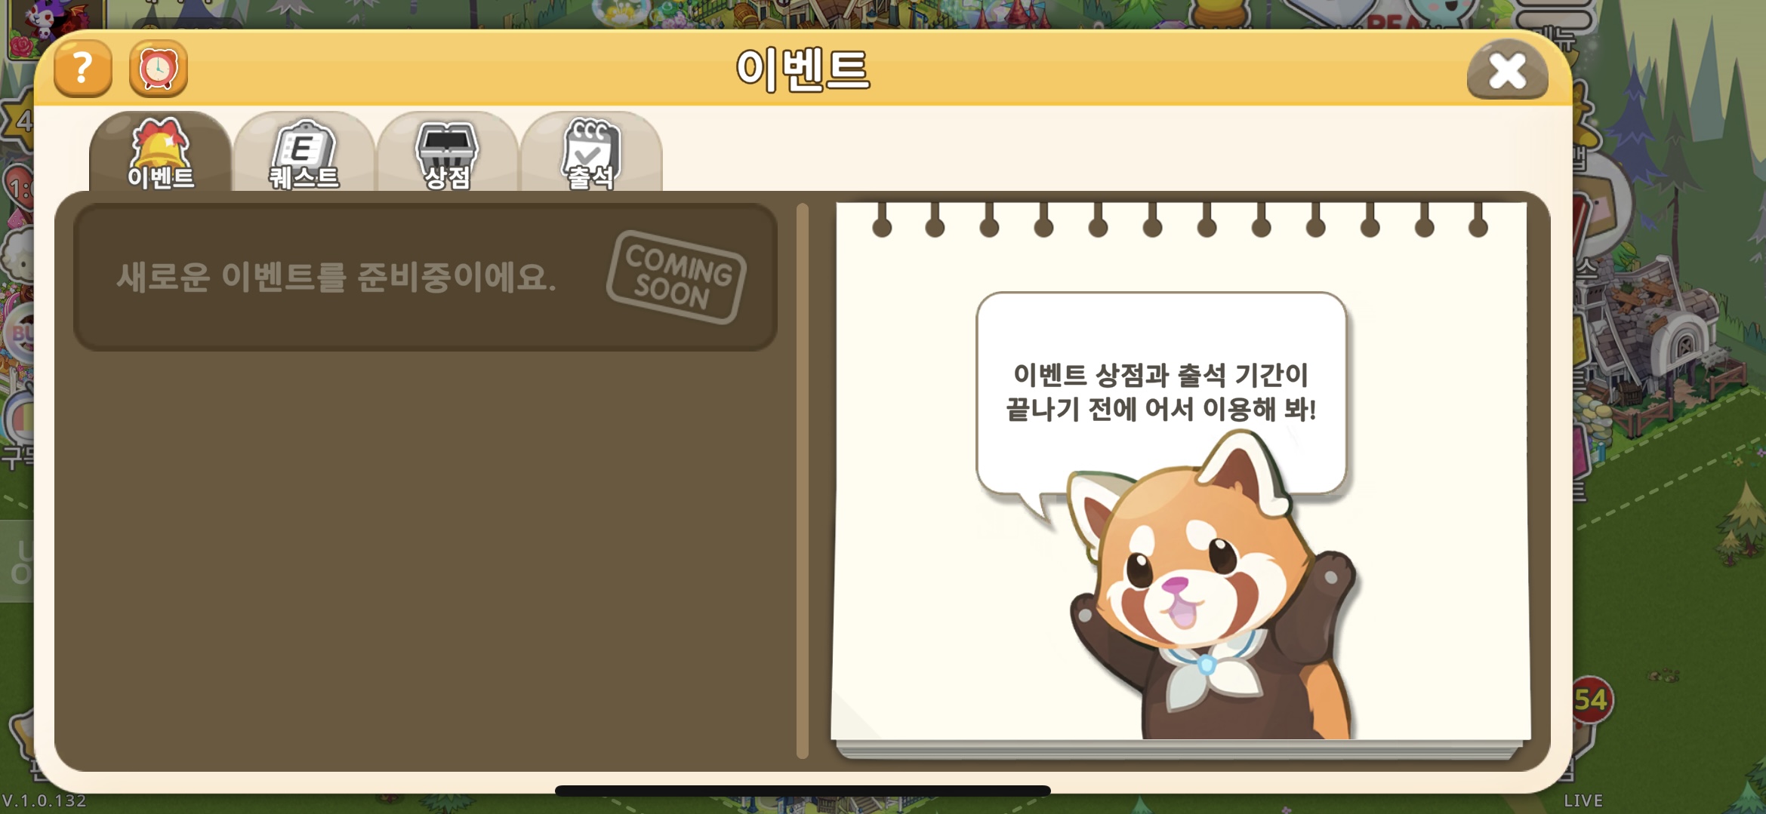
Task: Tap the red 54 badge
Action: coord(1591,700)
